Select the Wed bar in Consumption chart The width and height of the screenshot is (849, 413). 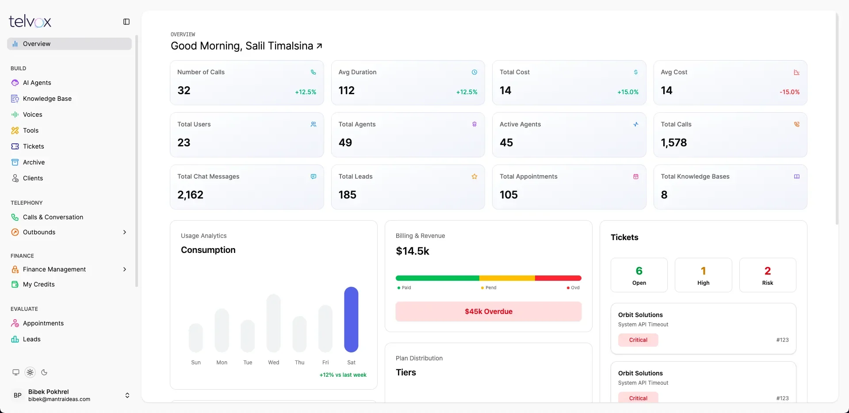[x=274, y=323]
